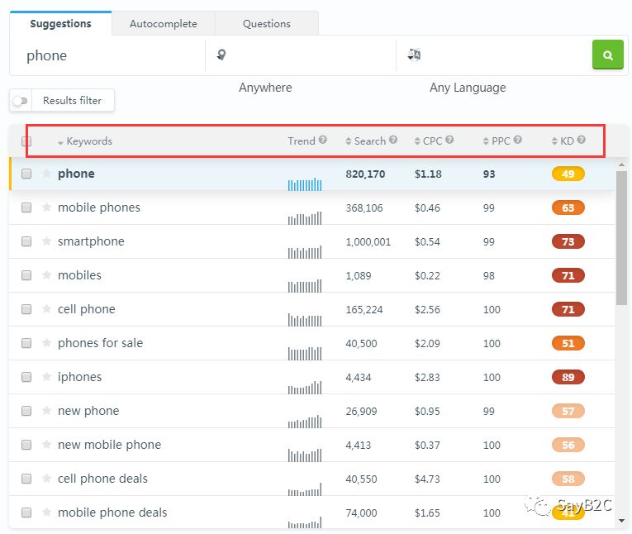Click help icon next to Trend
Screen dimensions: 632x534
[323, 141]
